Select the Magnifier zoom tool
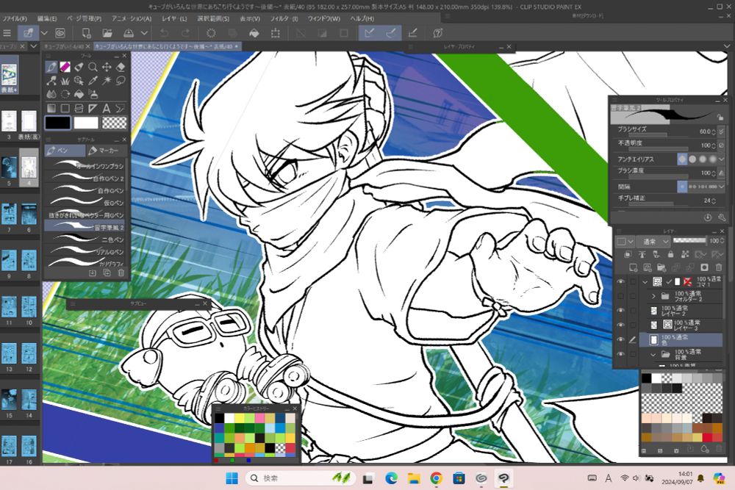Image resolution: width=735 pixels, height=490 pixels. (93, 67)
